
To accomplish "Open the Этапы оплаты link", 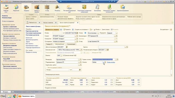I will pos(111,62).
